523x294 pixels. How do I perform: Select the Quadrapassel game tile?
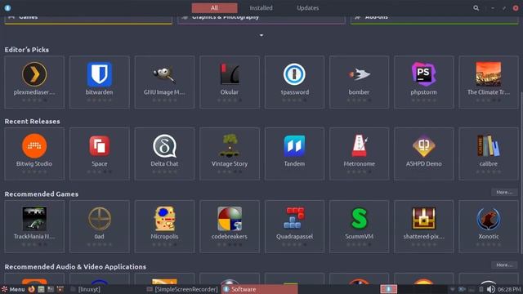point(294,226)
